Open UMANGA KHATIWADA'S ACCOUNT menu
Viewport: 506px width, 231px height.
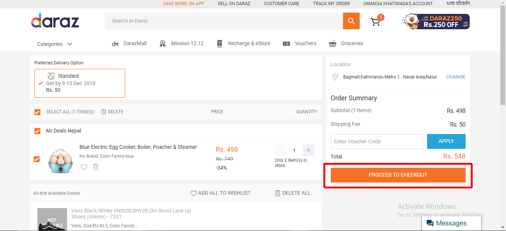[x=398, y=4]
